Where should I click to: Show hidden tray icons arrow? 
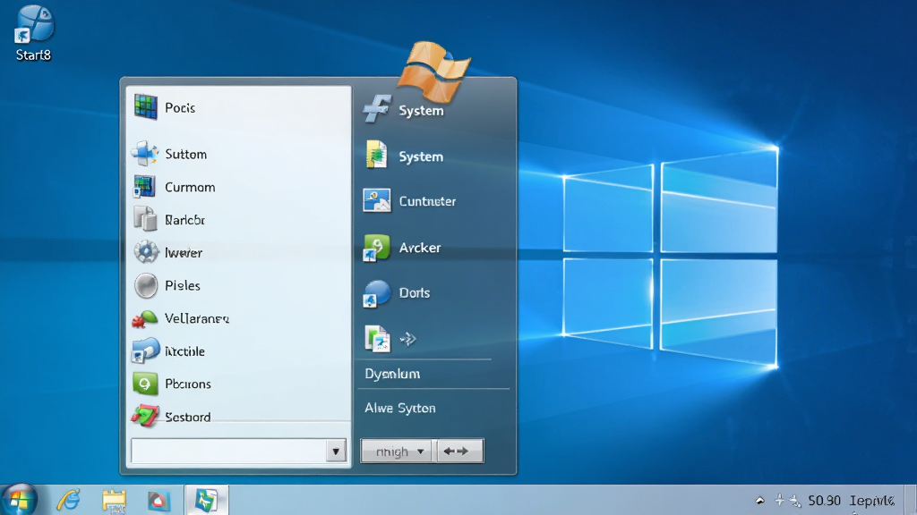tap(759, 501)
